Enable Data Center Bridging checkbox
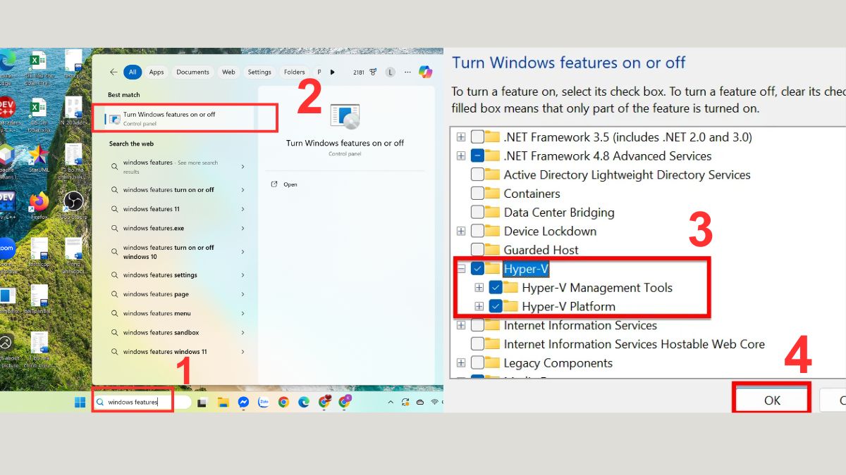 pyautogui.click(x=477, y=213)
